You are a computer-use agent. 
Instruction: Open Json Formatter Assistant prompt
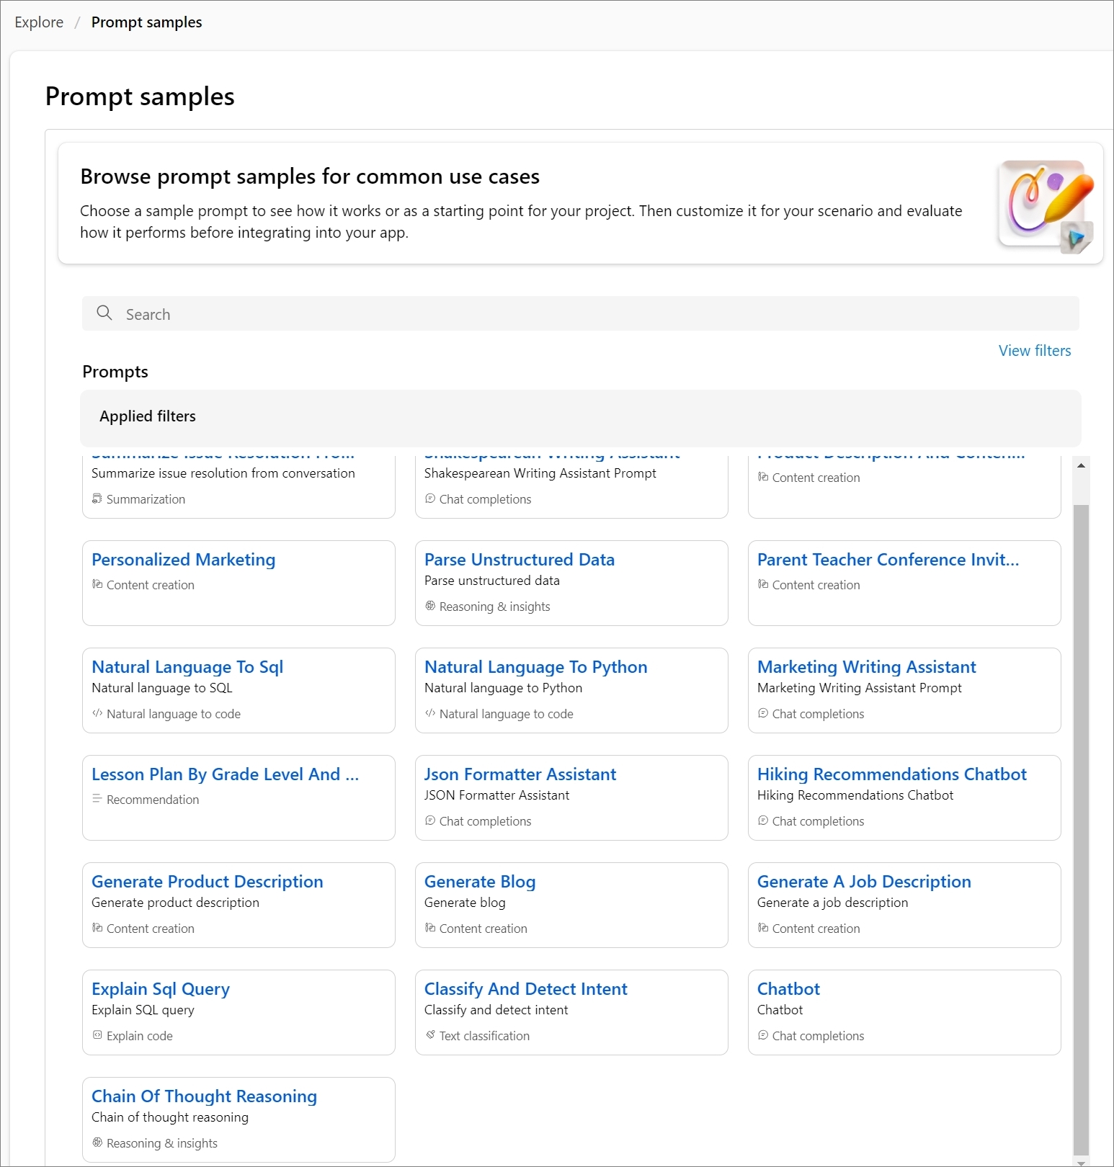[x=520, y=774]
